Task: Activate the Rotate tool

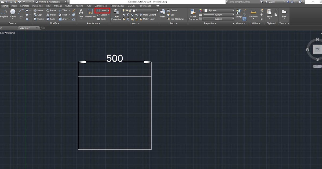Action: (51, 10)
